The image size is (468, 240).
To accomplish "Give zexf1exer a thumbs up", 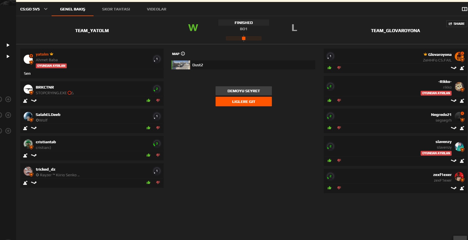I will click(330, 188).
